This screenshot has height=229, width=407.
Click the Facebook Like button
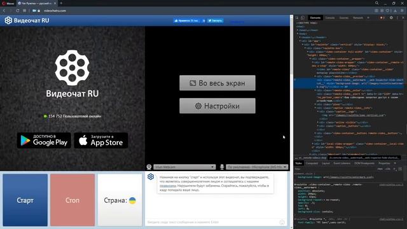pyautogui.click(x=186, y=20)
